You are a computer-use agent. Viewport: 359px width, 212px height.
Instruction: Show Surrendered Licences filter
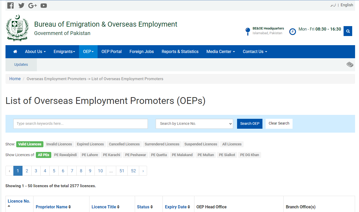(x=162, y=144)
